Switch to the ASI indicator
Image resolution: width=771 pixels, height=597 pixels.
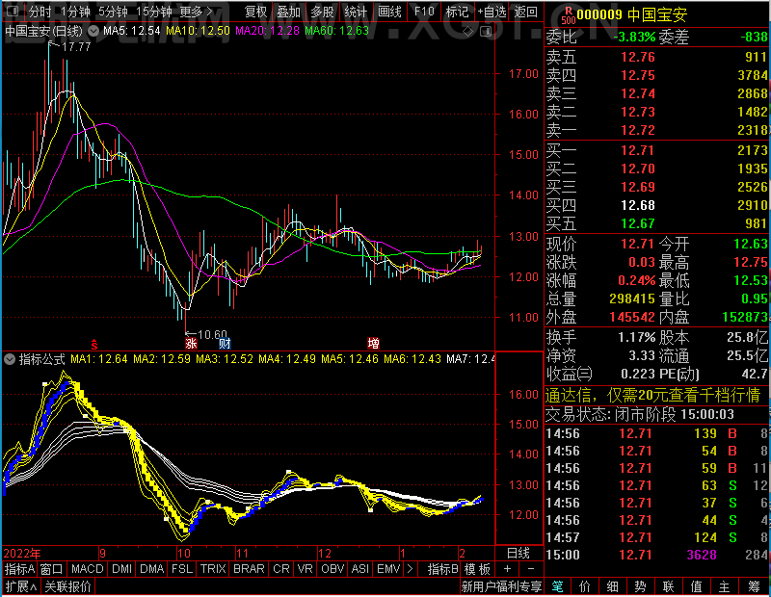pyautogui.click(x=359, y=569)
